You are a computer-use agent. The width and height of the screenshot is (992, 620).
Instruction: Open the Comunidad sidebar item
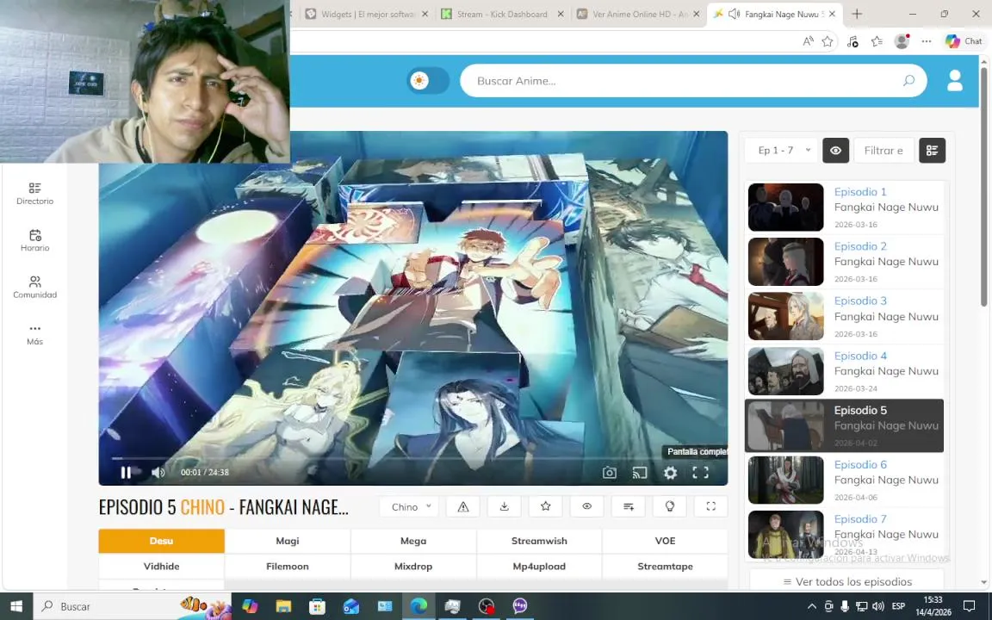34,288
